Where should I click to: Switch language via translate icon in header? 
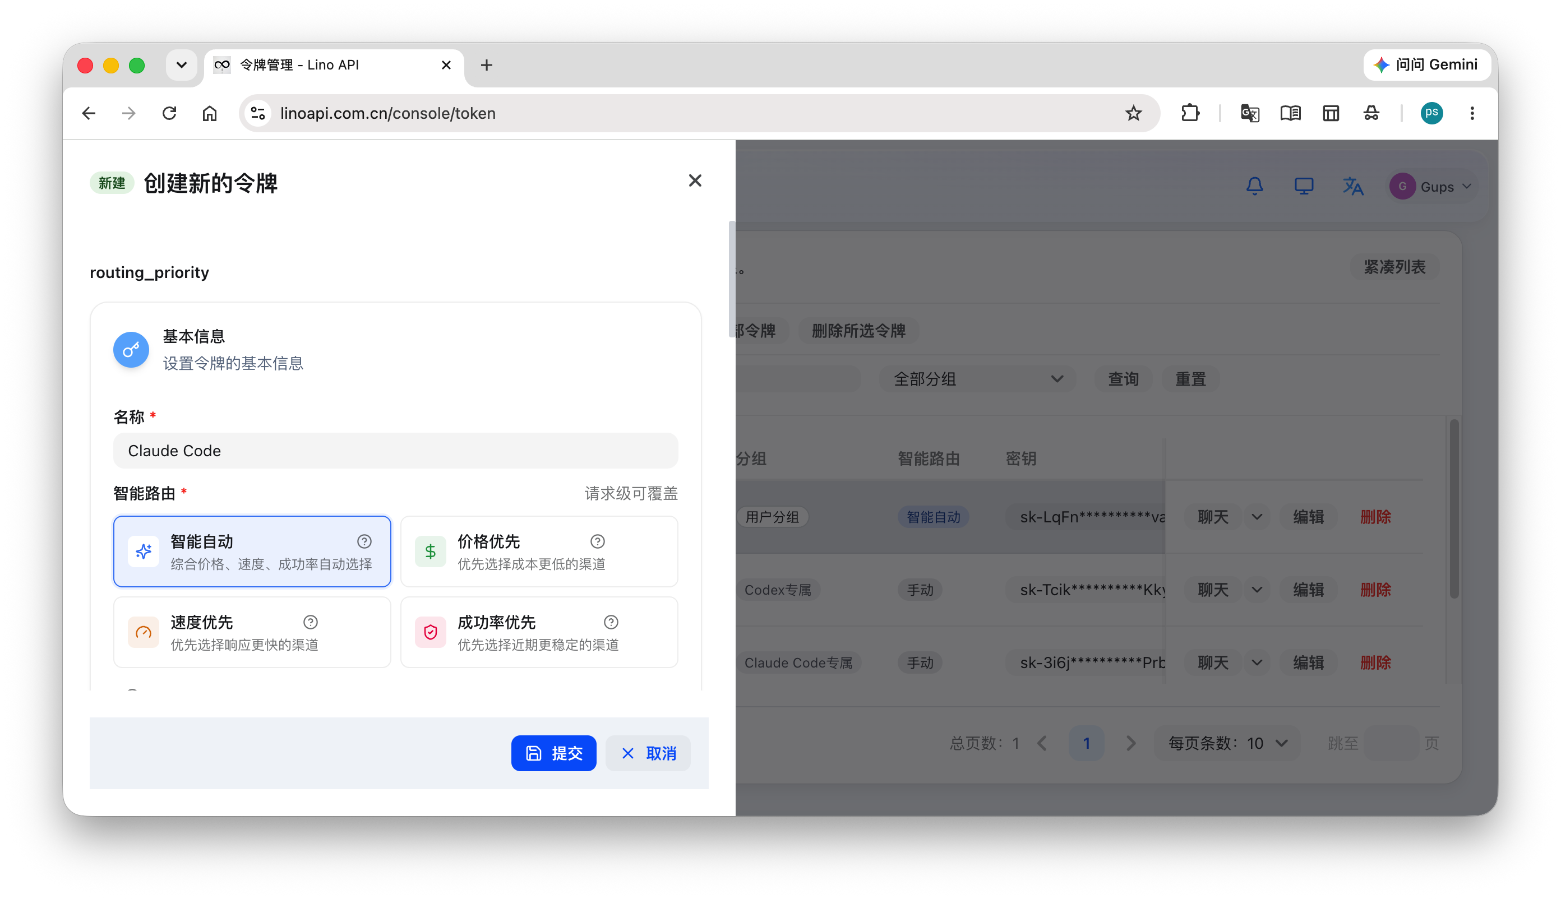pyautogui.click(x=1352, y=186)
